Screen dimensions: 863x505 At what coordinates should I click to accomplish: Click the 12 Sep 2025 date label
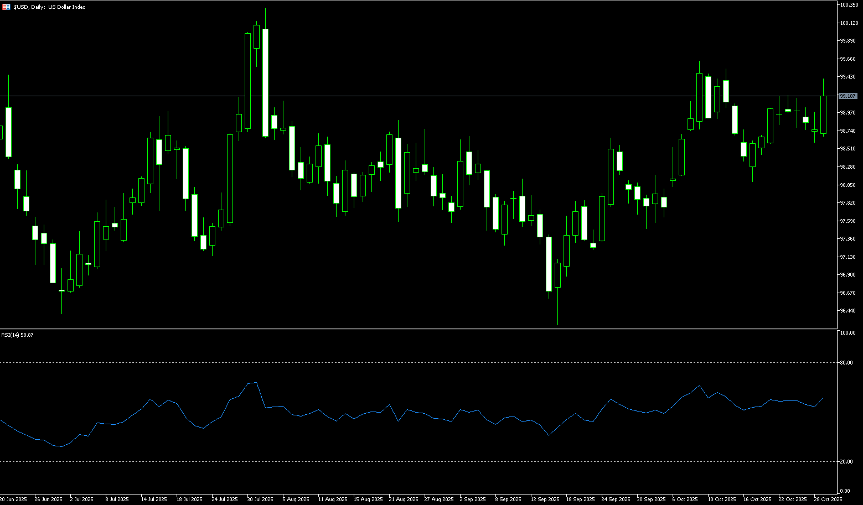tap(545, 499)
